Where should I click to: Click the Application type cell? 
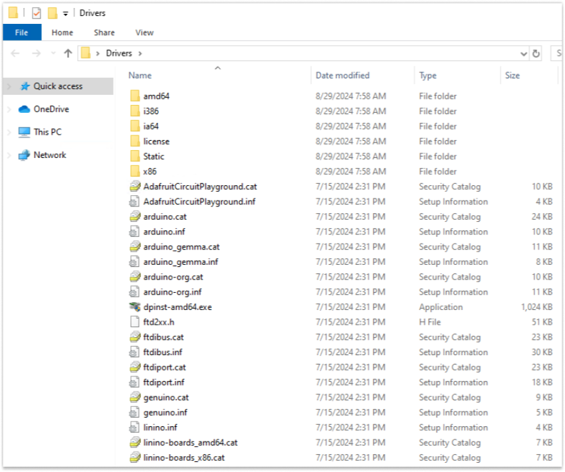pyautogui.click(x=441, y=307)
